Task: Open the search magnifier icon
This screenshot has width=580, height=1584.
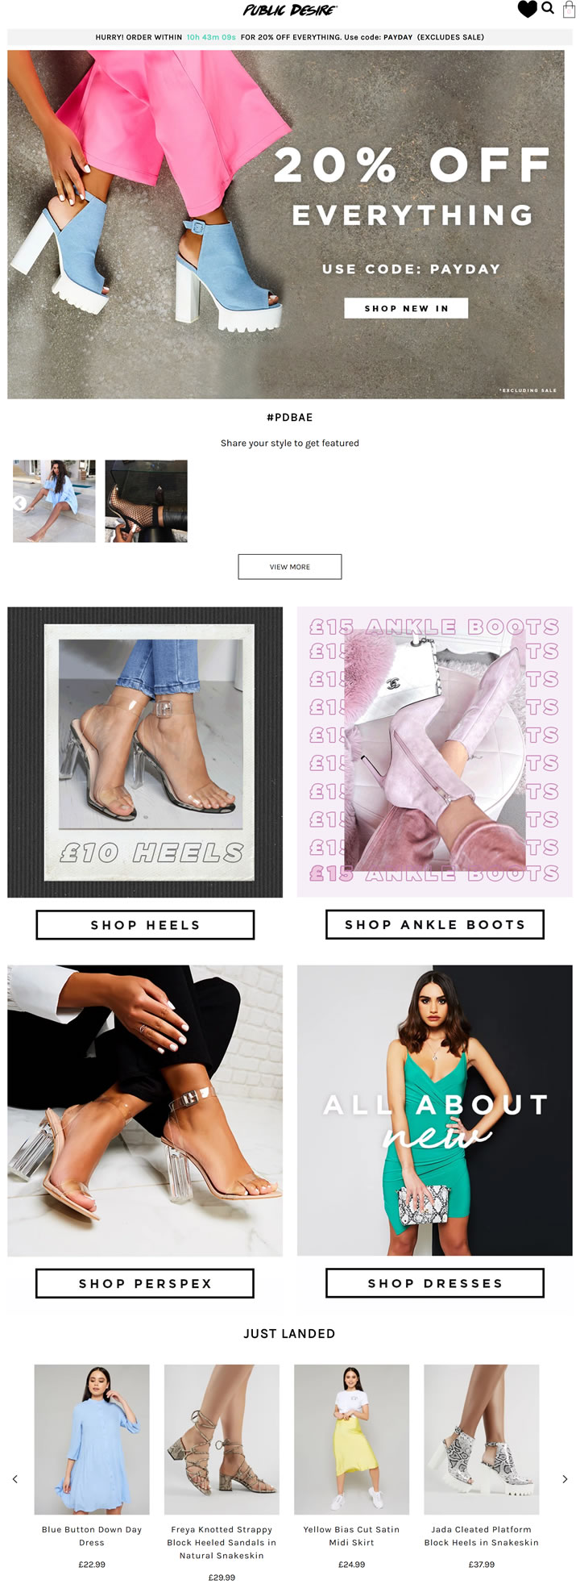Action: [548, 8]
